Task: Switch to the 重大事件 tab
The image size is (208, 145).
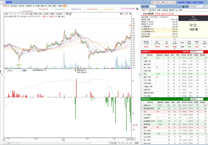Action: (x=153, y=10)
